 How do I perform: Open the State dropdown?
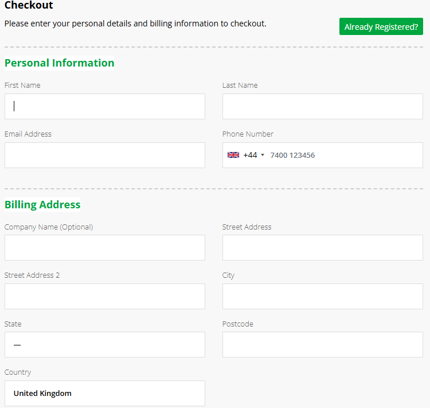(105, 344)
